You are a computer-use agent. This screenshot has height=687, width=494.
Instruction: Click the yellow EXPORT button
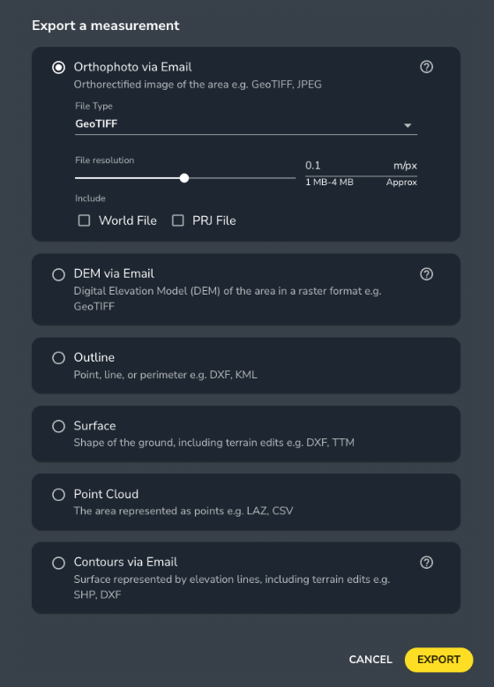tap(438, 660)
